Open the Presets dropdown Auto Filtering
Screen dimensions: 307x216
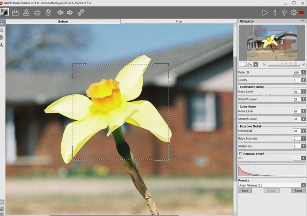[272, 185]
